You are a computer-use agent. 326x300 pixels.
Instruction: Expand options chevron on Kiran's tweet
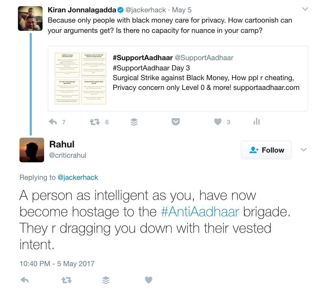click(305, 9)
